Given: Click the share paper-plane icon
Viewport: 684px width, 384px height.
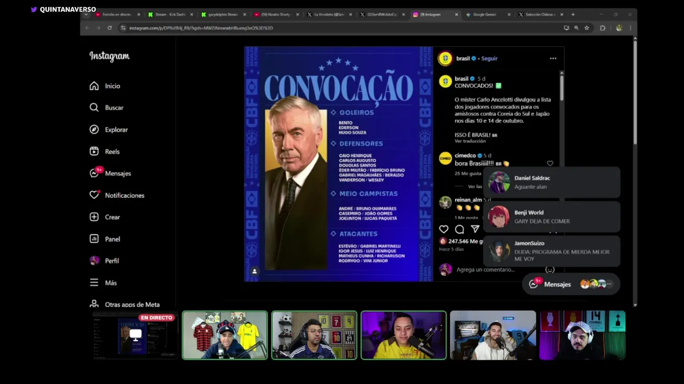Looking at the screenshot, I should [475, 229].
